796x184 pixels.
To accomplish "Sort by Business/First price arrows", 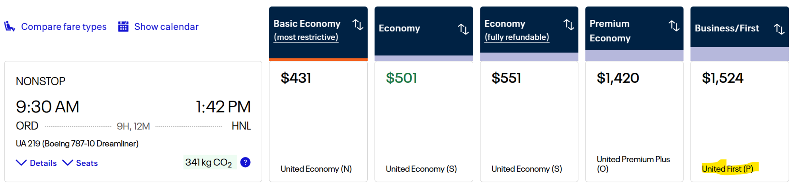I will tap(779, 29).
